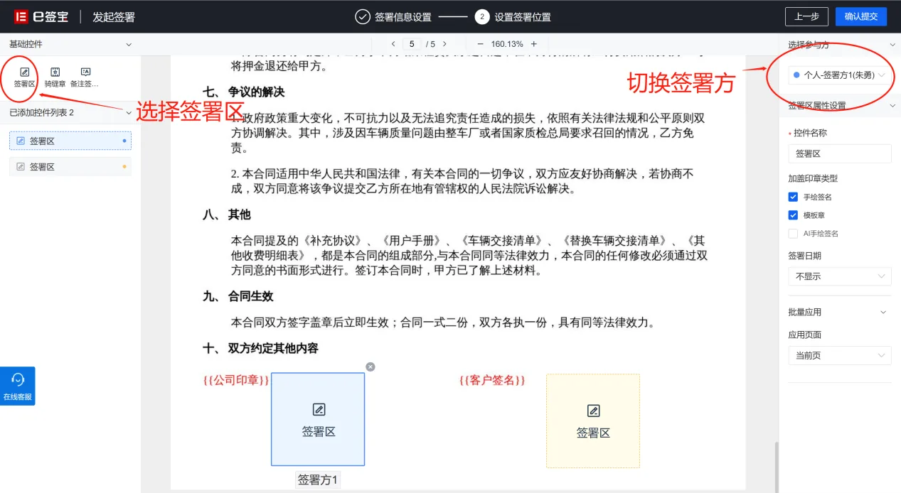Uncheck the 模板章 checkbox
The image size is (901, 493).
coord(793,215)
